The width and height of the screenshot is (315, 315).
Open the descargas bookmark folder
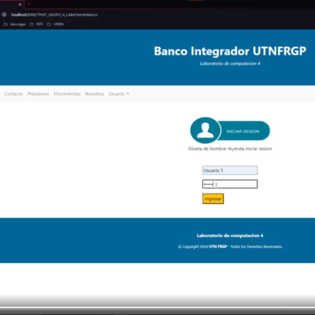tap(15, 24)
